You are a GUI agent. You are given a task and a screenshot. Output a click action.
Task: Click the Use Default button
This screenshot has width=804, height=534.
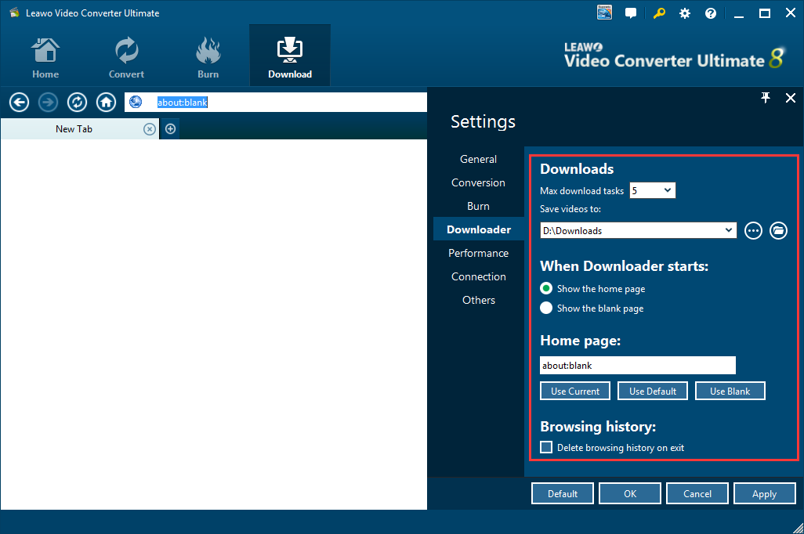(652, 391)
